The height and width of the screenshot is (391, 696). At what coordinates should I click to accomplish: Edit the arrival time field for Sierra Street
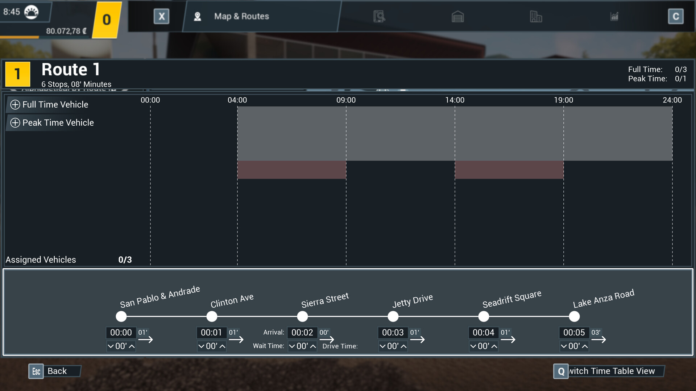tap(302, 332)
